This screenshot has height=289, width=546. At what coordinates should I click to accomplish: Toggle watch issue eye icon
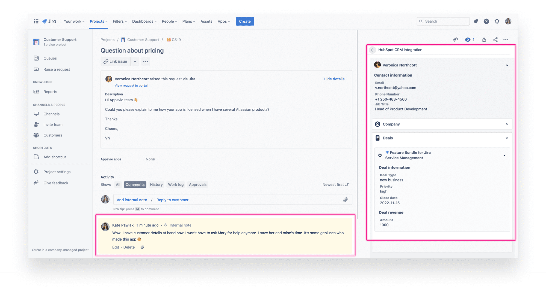click(468, 40)
